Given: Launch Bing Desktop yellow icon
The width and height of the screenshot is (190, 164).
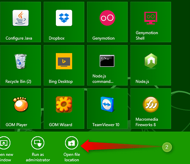Looking at the screenshot, I should click(x=64, y=61).
